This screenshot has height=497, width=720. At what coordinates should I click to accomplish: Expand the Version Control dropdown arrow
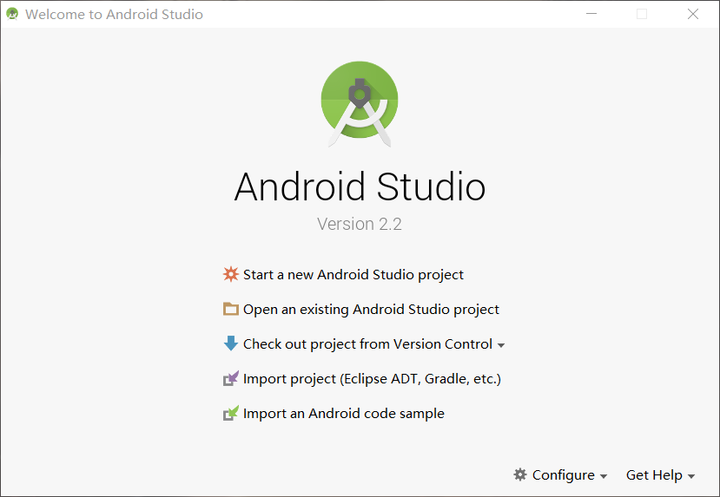(x=501, y=345)
